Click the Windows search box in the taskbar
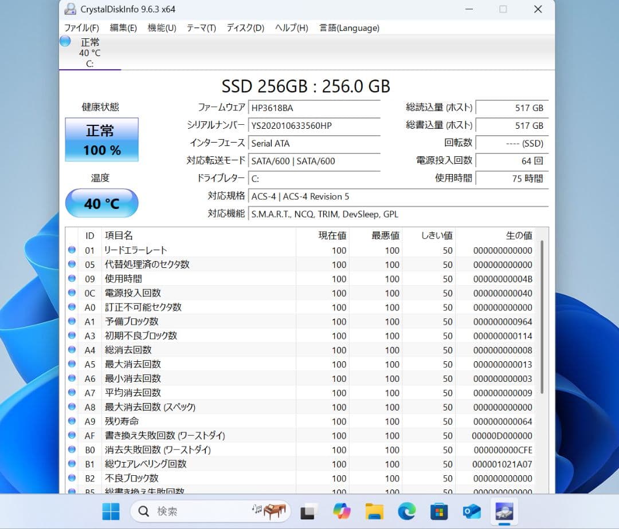 [189, 511]
